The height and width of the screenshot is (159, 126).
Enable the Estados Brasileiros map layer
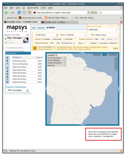(x=65, y=63)
